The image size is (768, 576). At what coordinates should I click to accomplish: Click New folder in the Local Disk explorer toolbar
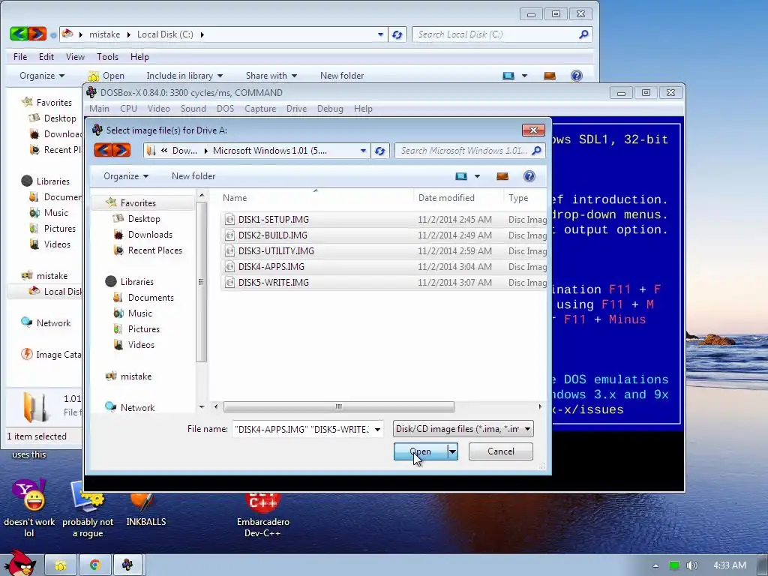tap(342, 76)
